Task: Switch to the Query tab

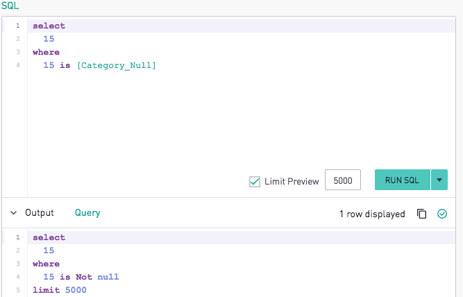Action: coord(87,213)
